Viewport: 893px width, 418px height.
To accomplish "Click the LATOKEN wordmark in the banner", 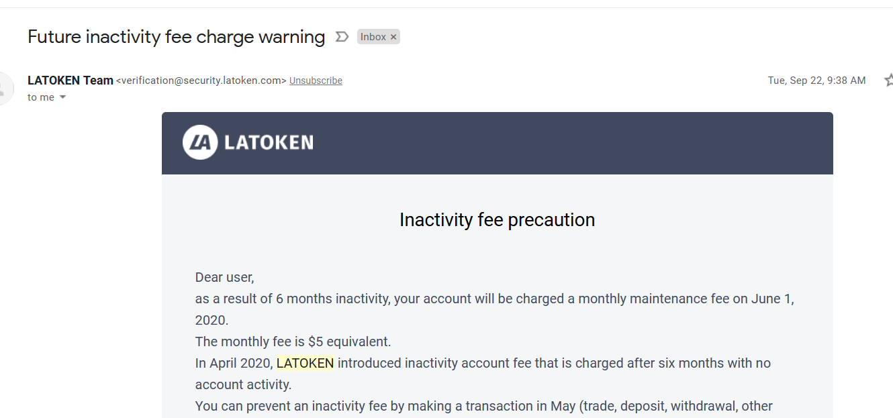I will 269,142.
